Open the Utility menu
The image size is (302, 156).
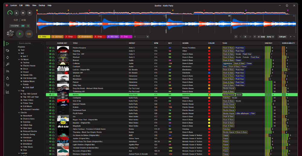pos(27,5)
